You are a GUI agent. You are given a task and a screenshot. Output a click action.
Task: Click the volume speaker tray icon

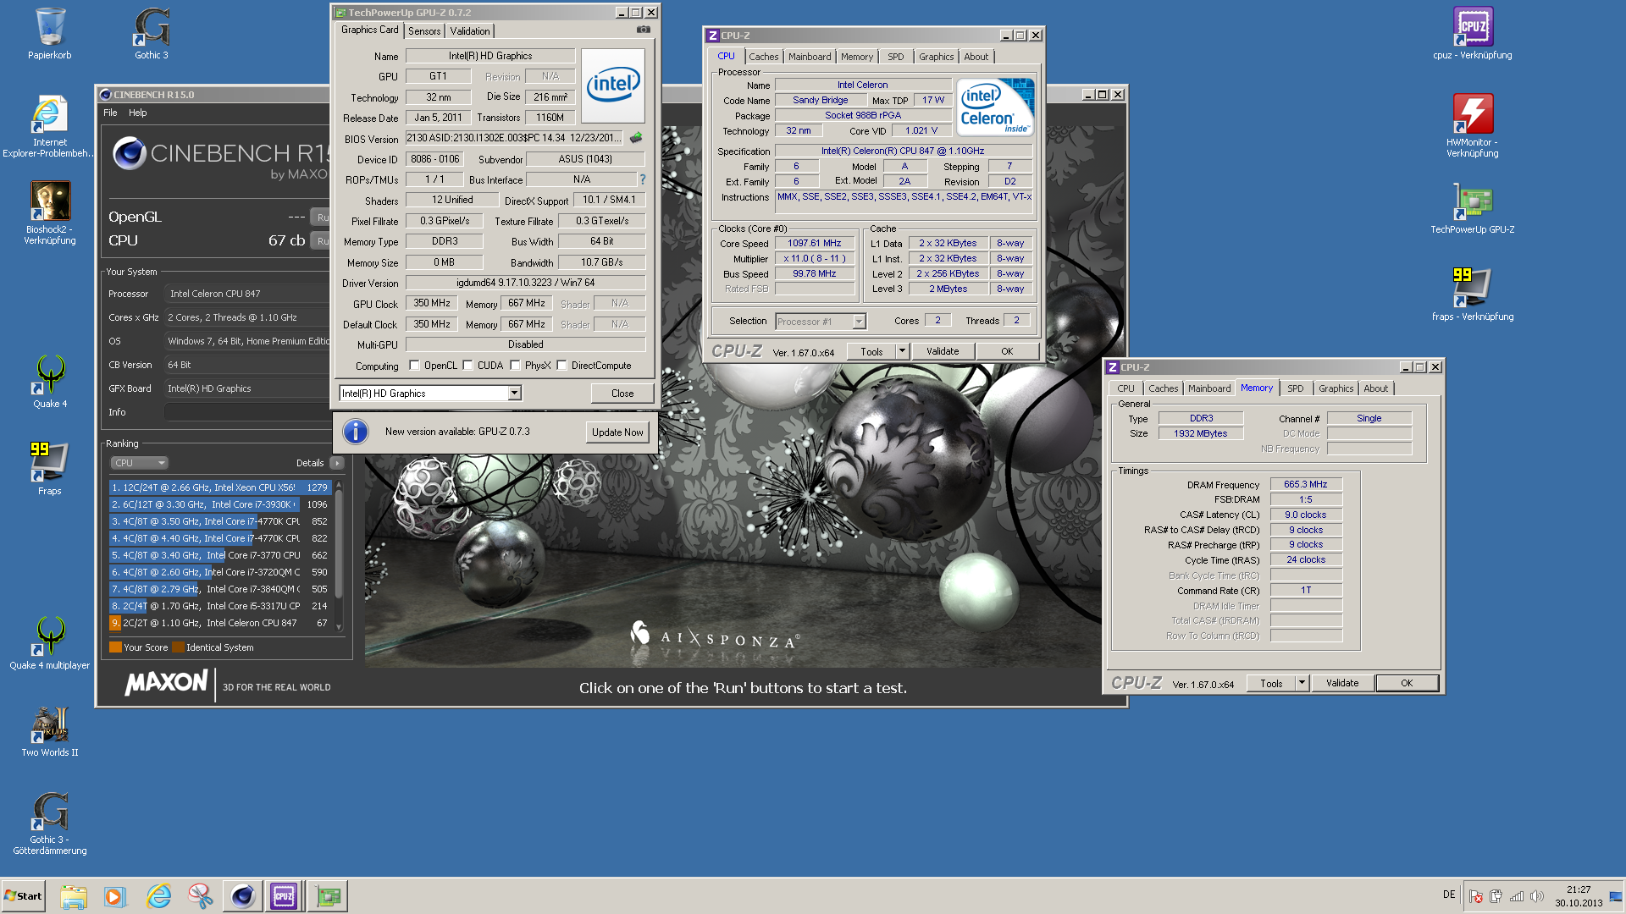click(1537, 896)
